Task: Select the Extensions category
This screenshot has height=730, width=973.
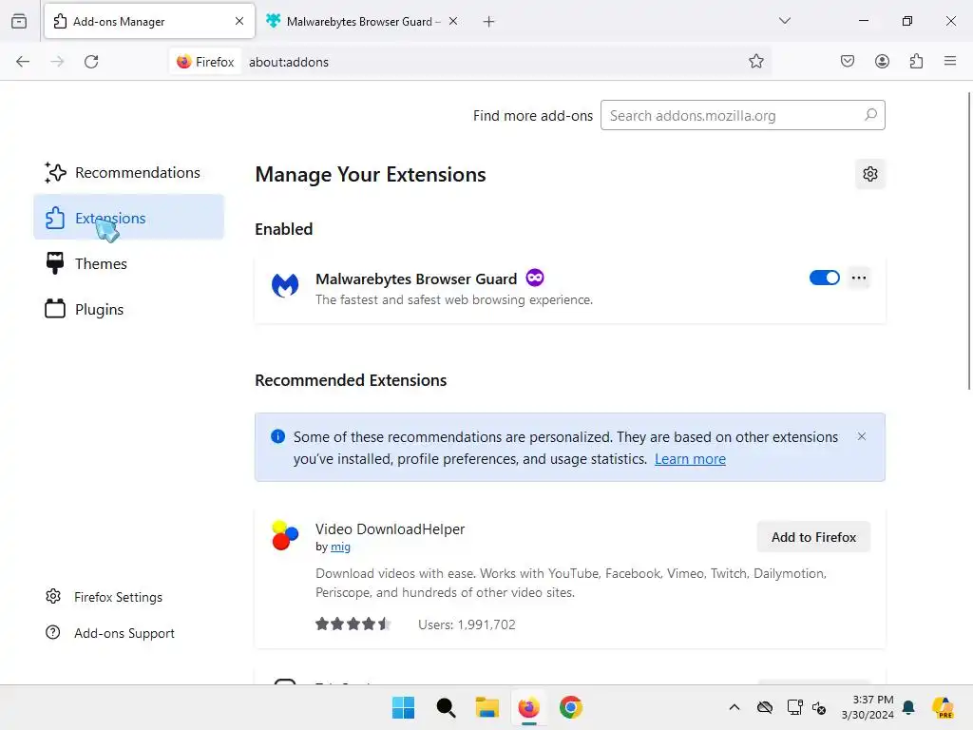Action: [x=128, y=218]
